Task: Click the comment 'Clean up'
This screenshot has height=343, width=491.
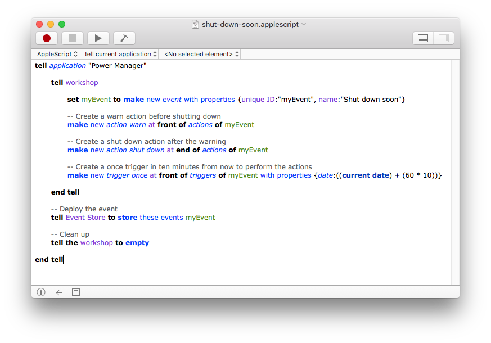Action: click(x=70, y=234)
